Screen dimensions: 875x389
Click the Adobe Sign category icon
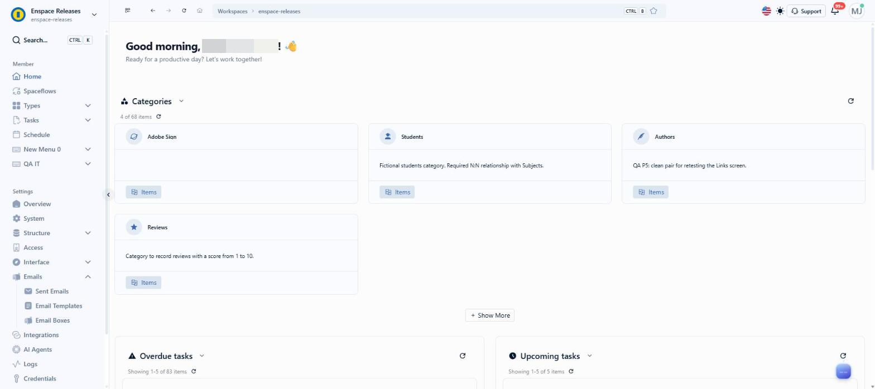pyautogui.click(x=133, y=137)
